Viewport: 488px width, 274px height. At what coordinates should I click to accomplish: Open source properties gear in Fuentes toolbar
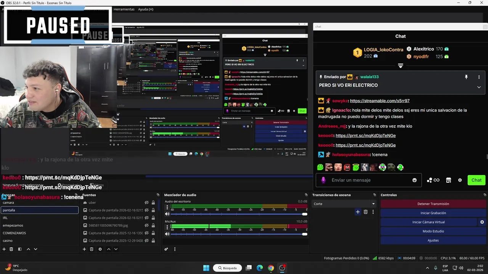coord(100,249)
